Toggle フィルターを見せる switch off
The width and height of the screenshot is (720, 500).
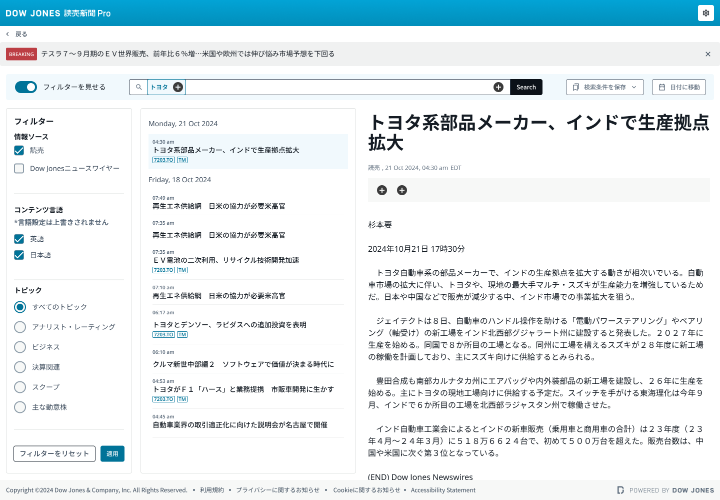[26, 87]
